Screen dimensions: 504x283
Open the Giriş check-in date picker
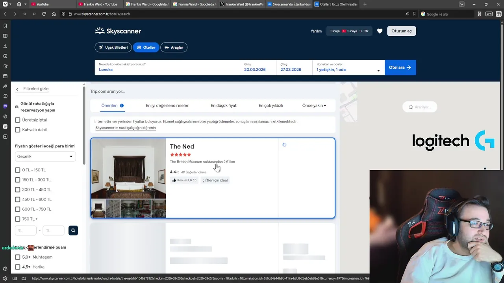[x=258, y=67]
